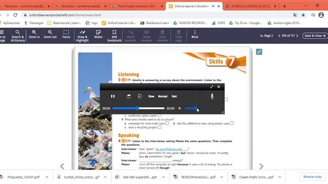The height and width of the screenshot is (184, 328).
Task: Expand options for TEDEDWheredoSu pdf download
Action: 221,177
